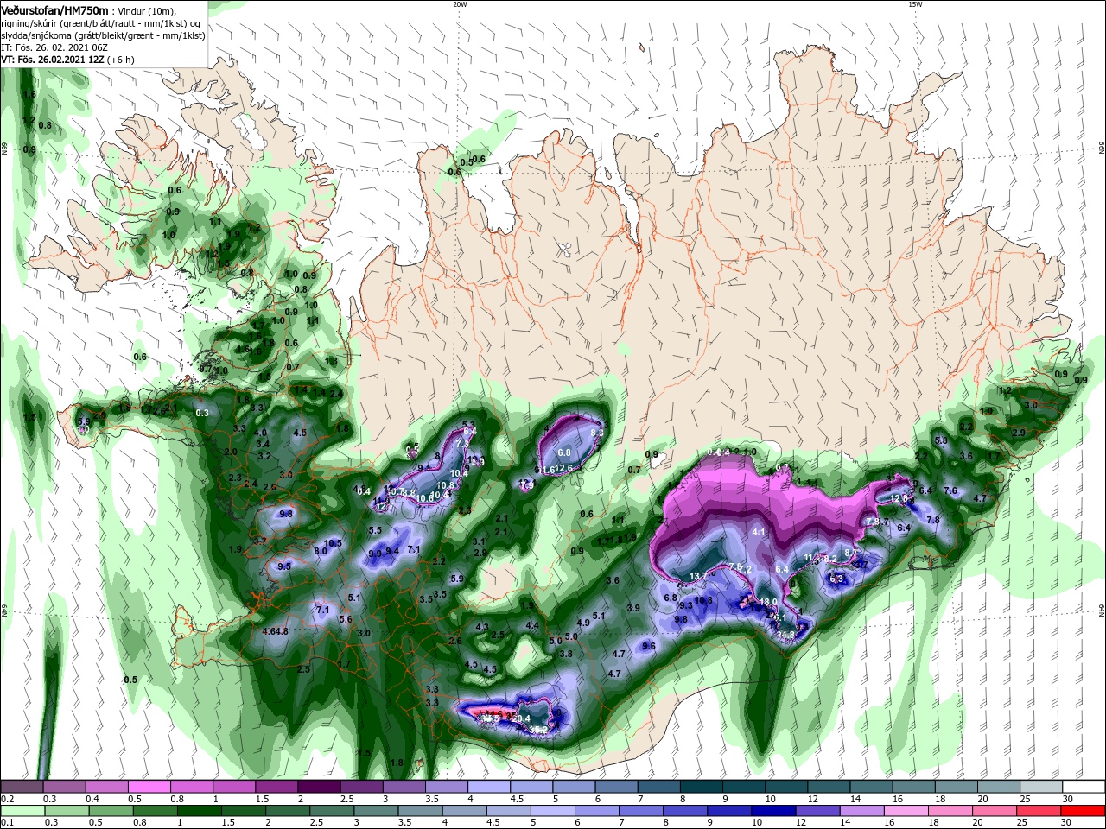Click the snow legend swatch starting at 4
Viewport: 1106px width, 829px height.
489,787
